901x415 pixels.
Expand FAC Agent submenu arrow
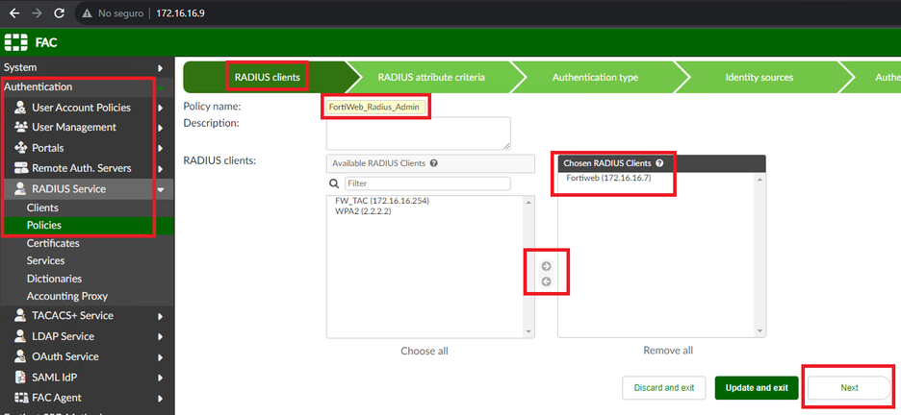pyautogui.click(x=161, y=398)
